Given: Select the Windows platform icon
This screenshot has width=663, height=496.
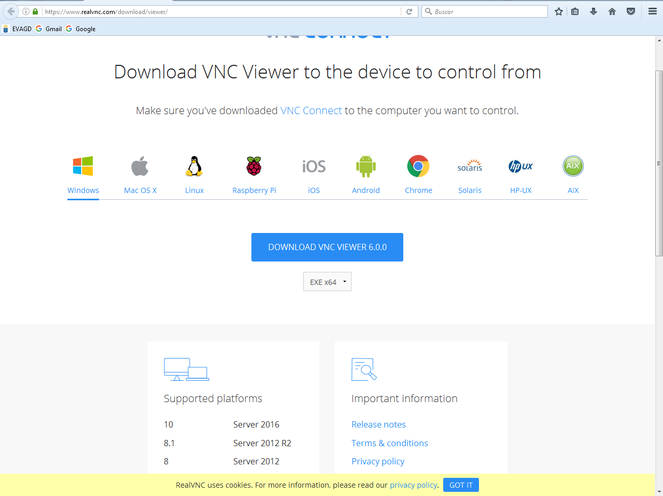Looking at the screenshot, I should coord(82,165).
